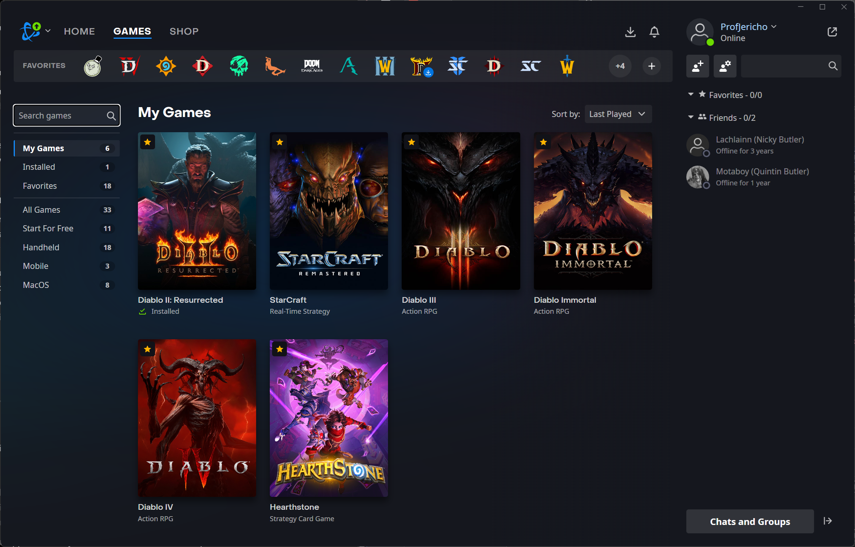The height and width of the screenshot is (547, 855).
Task: Select the Installed games filter
Action: point(66,167)
